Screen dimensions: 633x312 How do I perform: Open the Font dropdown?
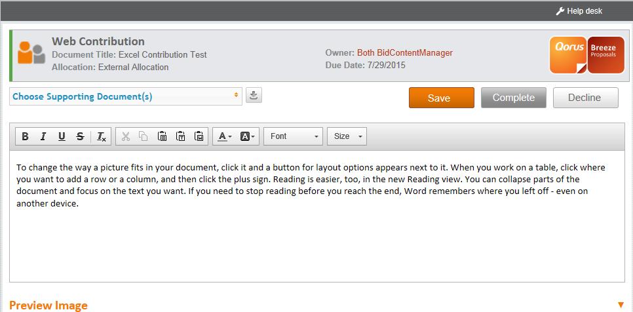293,136
